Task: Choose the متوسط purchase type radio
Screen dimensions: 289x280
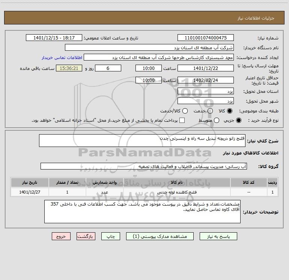Action: pos(217,120)
